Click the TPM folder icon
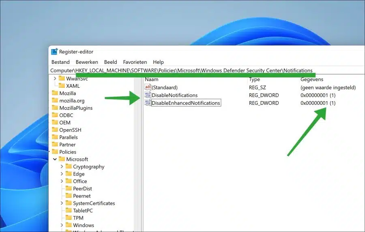 pos(69,218)
